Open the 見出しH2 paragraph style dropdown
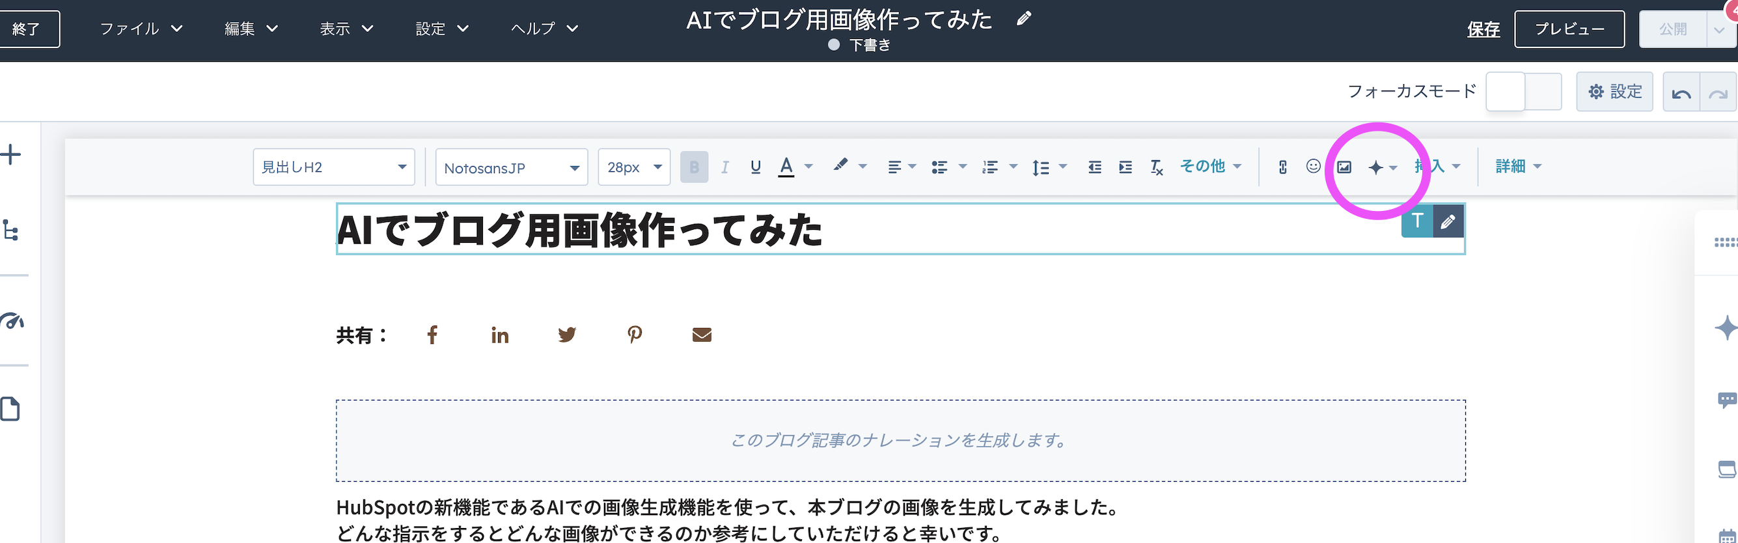 click(334, 167)
